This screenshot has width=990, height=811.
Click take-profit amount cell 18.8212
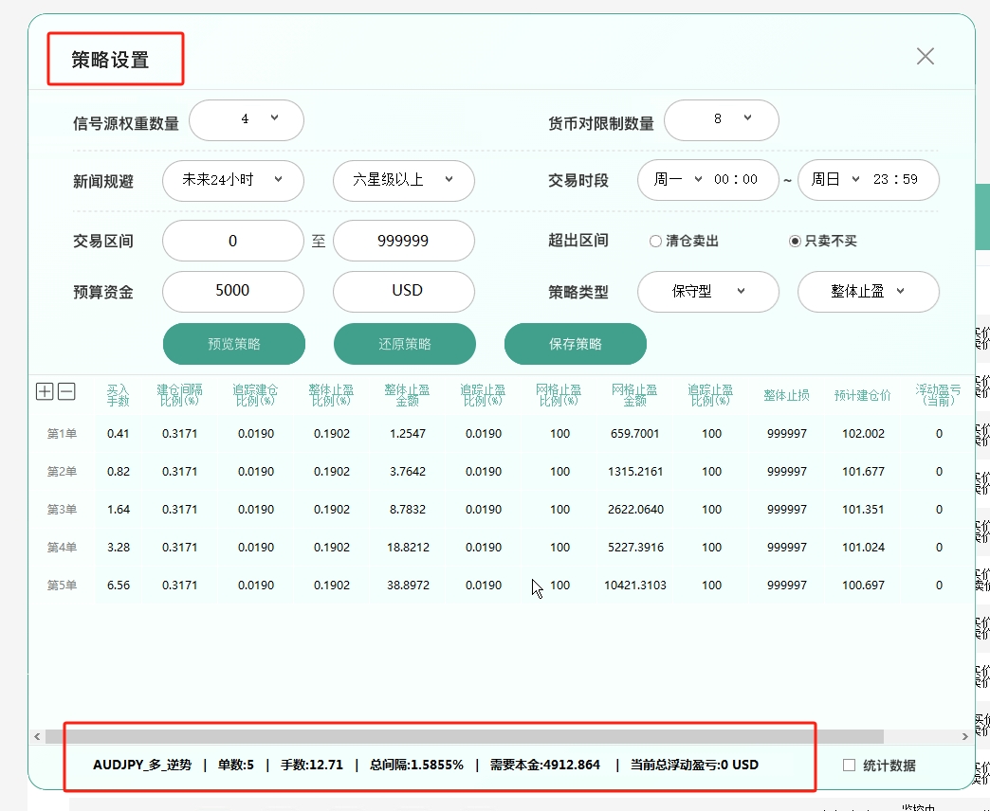click(408, 548)
